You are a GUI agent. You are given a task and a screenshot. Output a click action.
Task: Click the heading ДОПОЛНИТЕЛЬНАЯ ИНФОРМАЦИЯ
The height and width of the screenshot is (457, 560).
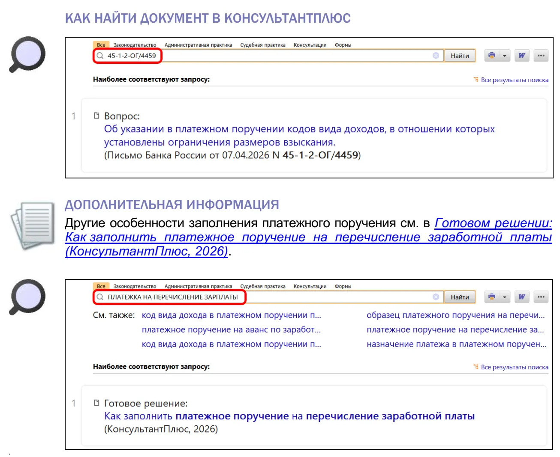tap(172, 205)
